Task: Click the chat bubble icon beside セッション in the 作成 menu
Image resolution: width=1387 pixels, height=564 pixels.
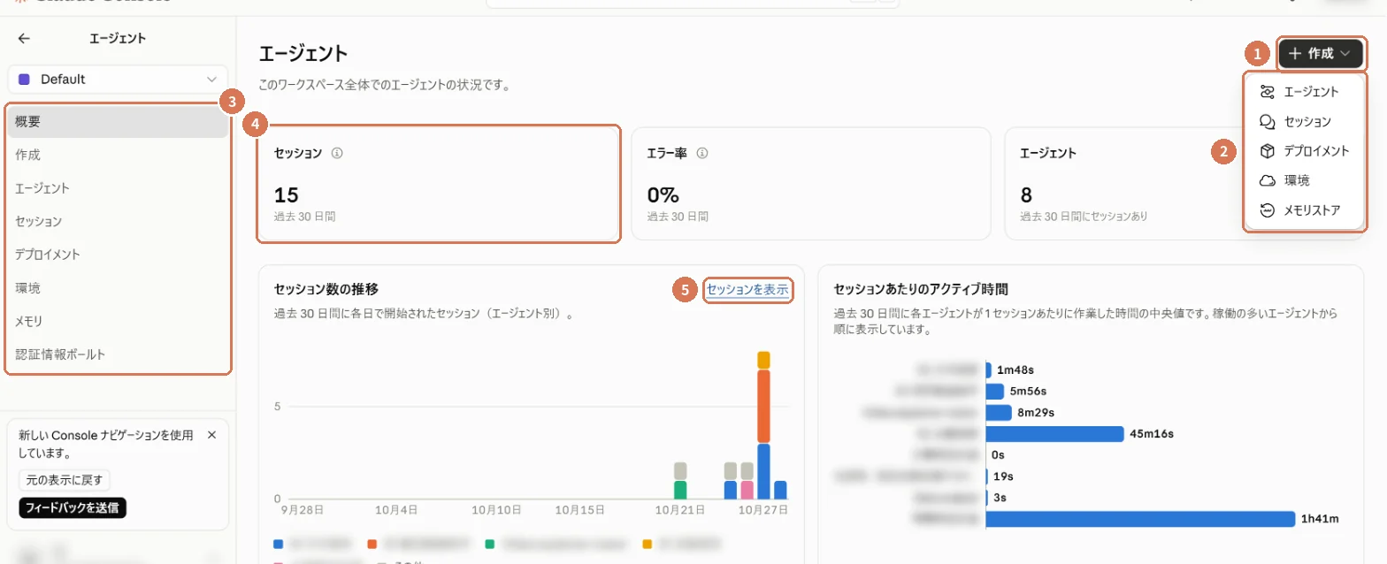Action: tap(1267, 121)
